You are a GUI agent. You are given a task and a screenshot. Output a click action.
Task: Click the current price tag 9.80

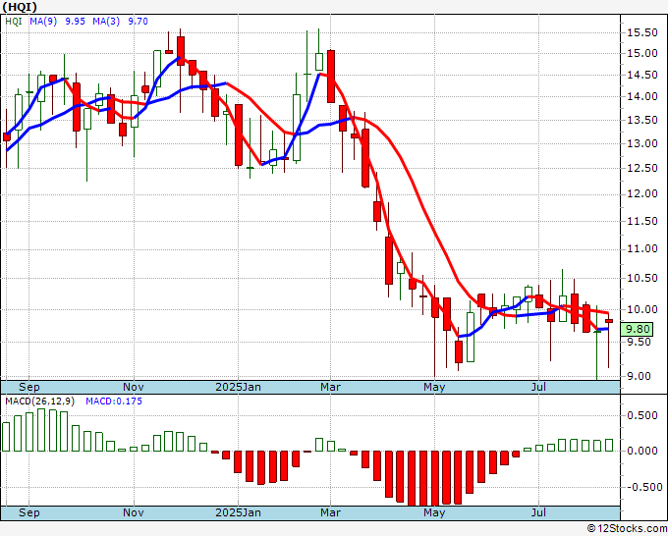click(637, 329)
